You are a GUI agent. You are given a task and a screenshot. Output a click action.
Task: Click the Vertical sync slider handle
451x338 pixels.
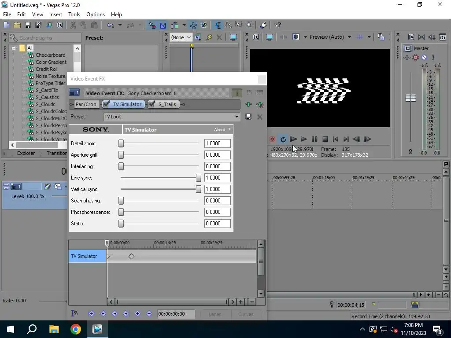click(199, 189)
